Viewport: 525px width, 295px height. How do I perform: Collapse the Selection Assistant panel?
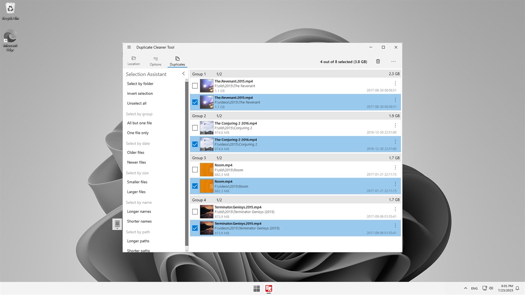click(x=183, y=73)
